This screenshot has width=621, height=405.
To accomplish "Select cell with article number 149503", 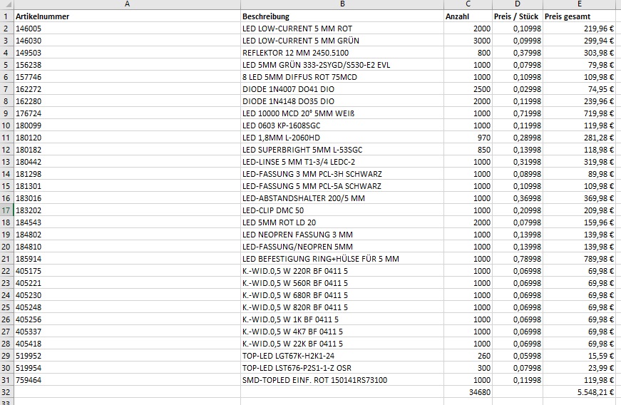I will 127,53.
